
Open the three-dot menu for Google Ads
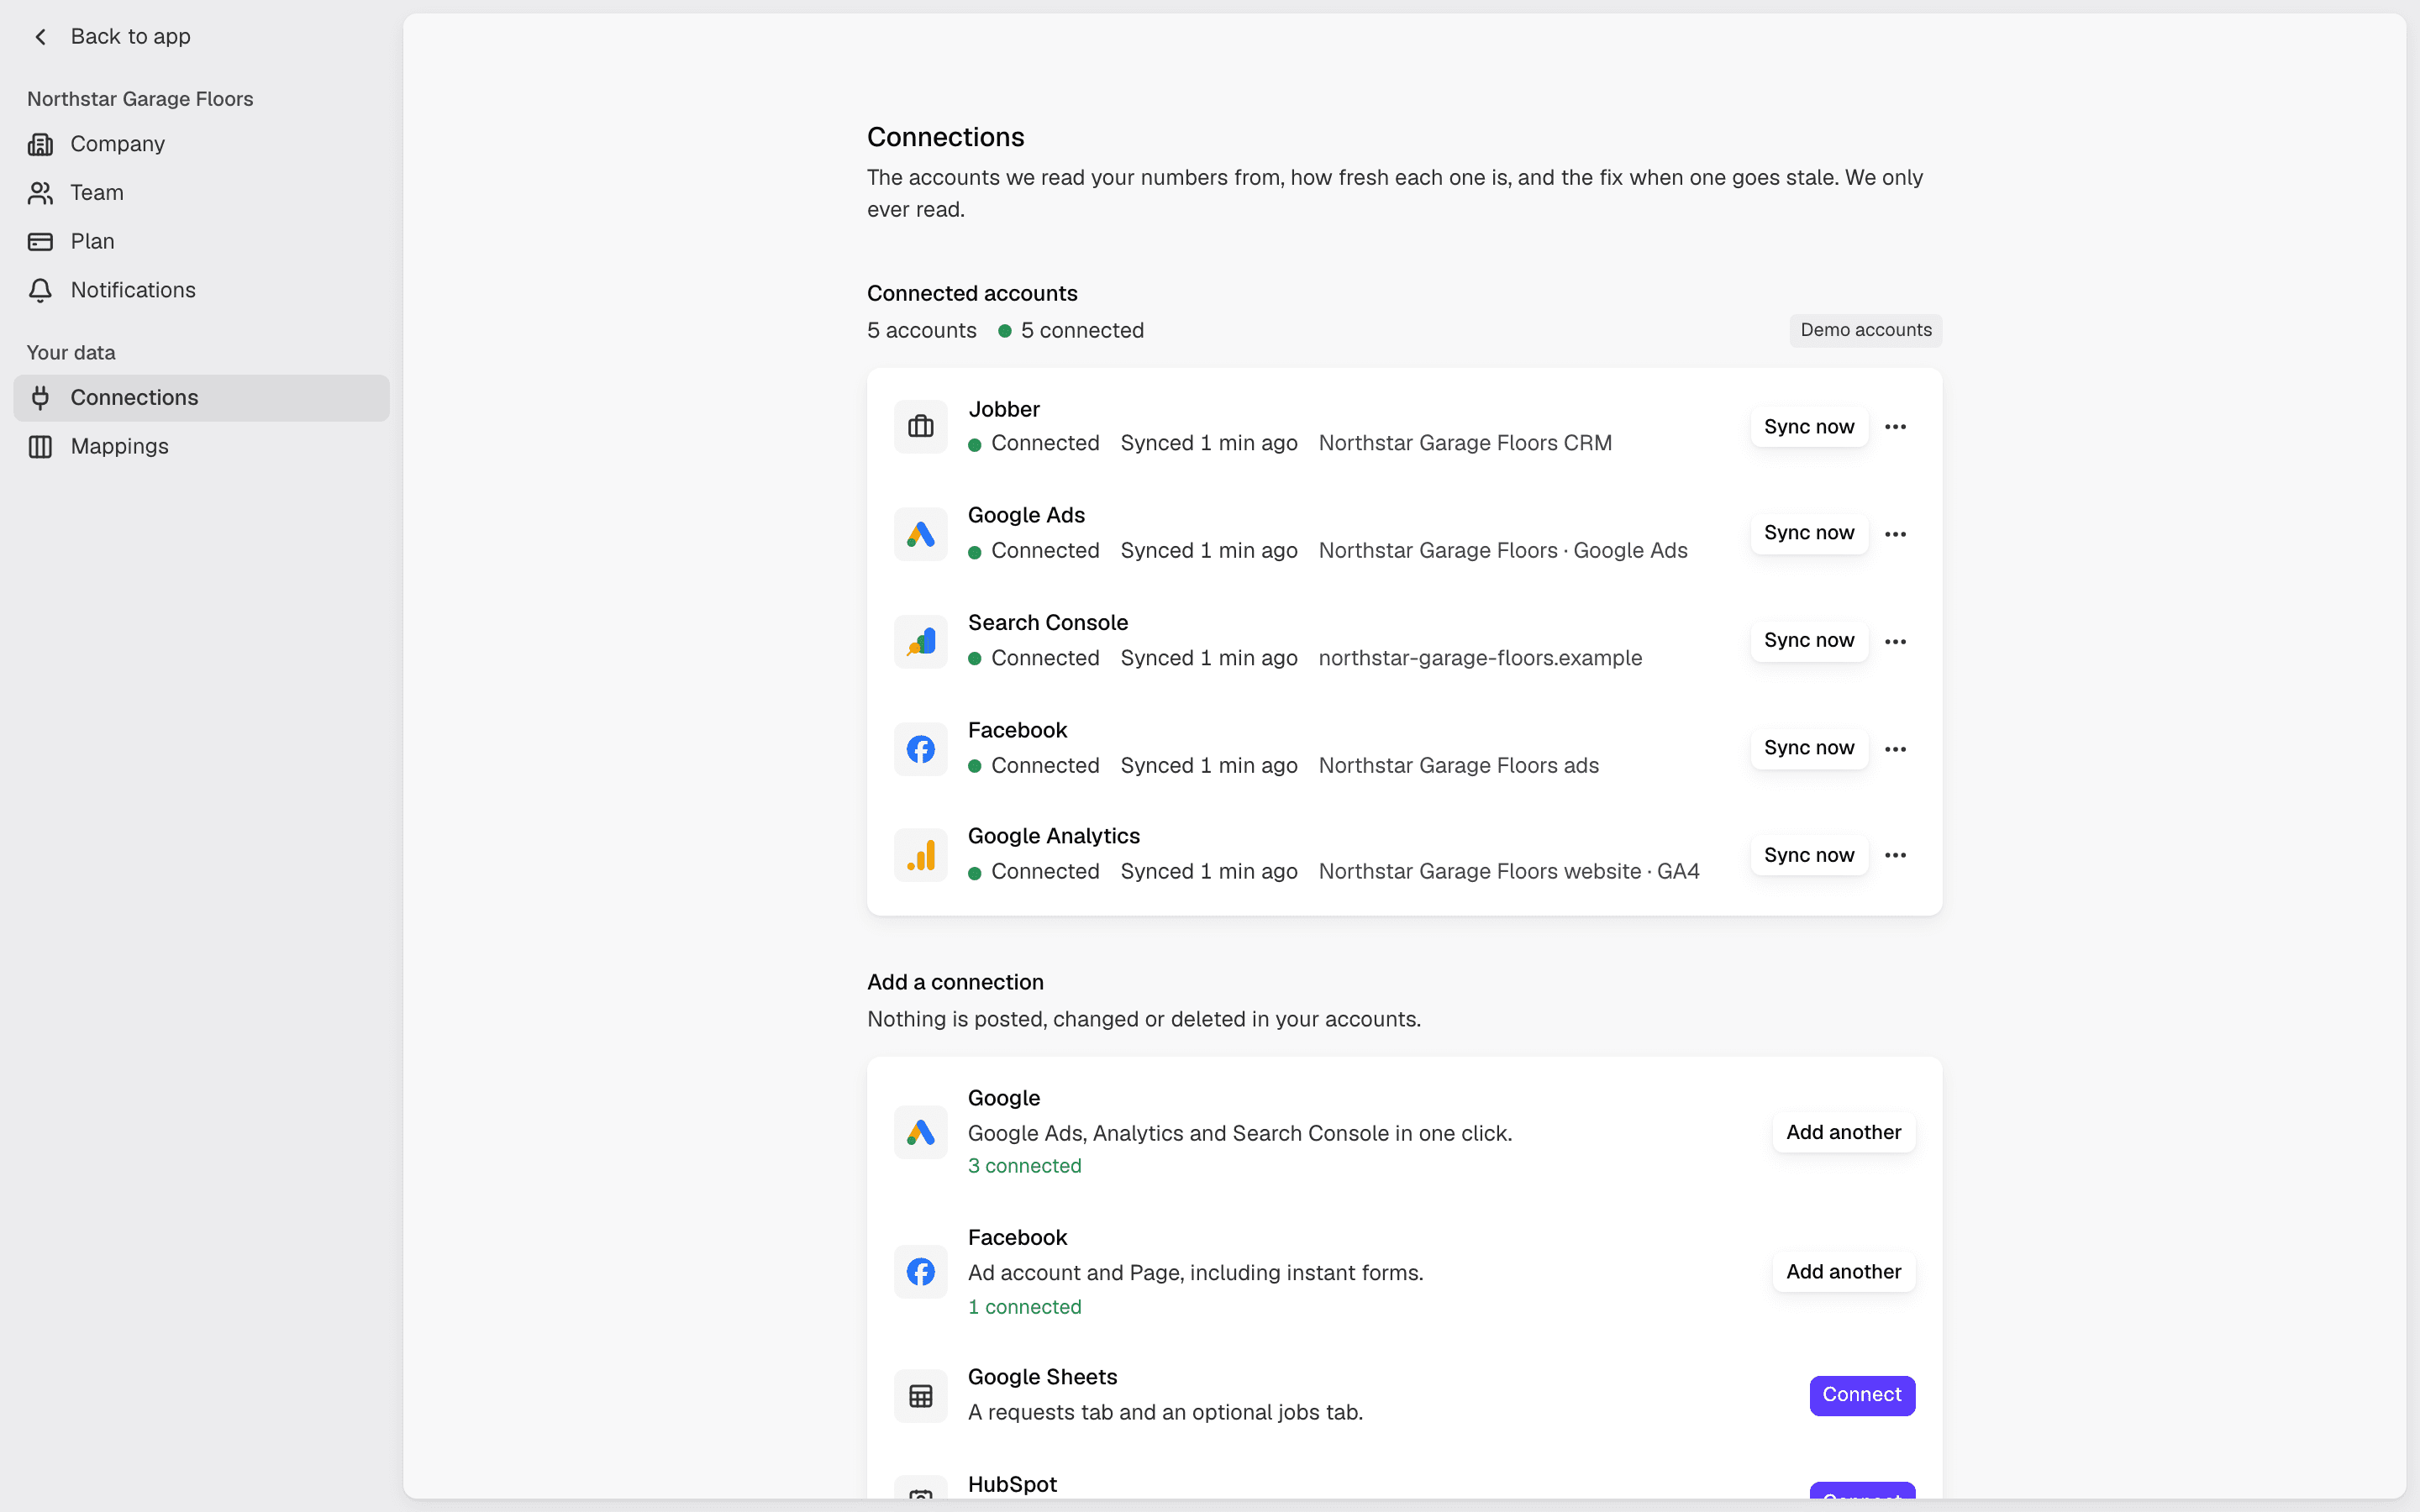coord(1895,534)
